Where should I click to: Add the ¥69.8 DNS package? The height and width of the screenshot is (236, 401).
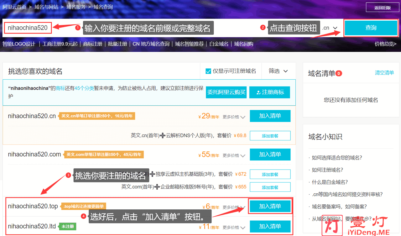270,136
